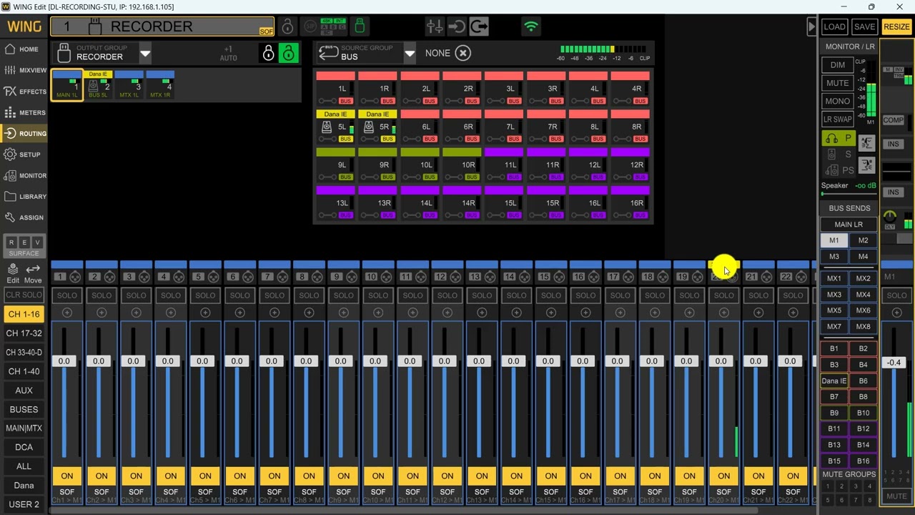Screen dimensions: 915x515
Task: Click the Move arrows icon
Action: (x=33, y=273)
